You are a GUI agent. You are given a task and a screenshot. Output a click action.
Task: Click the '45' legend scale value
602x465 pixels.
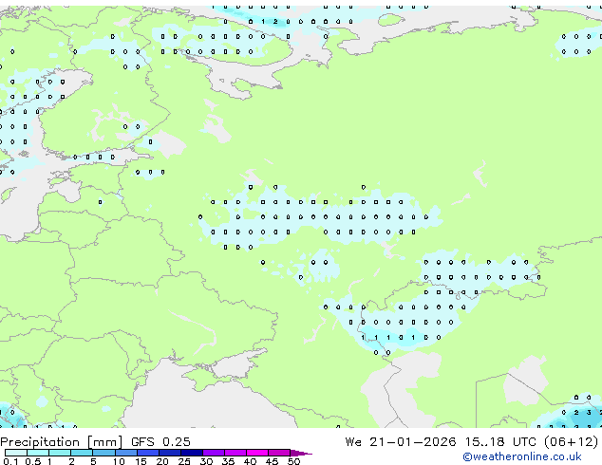point(272,461)
